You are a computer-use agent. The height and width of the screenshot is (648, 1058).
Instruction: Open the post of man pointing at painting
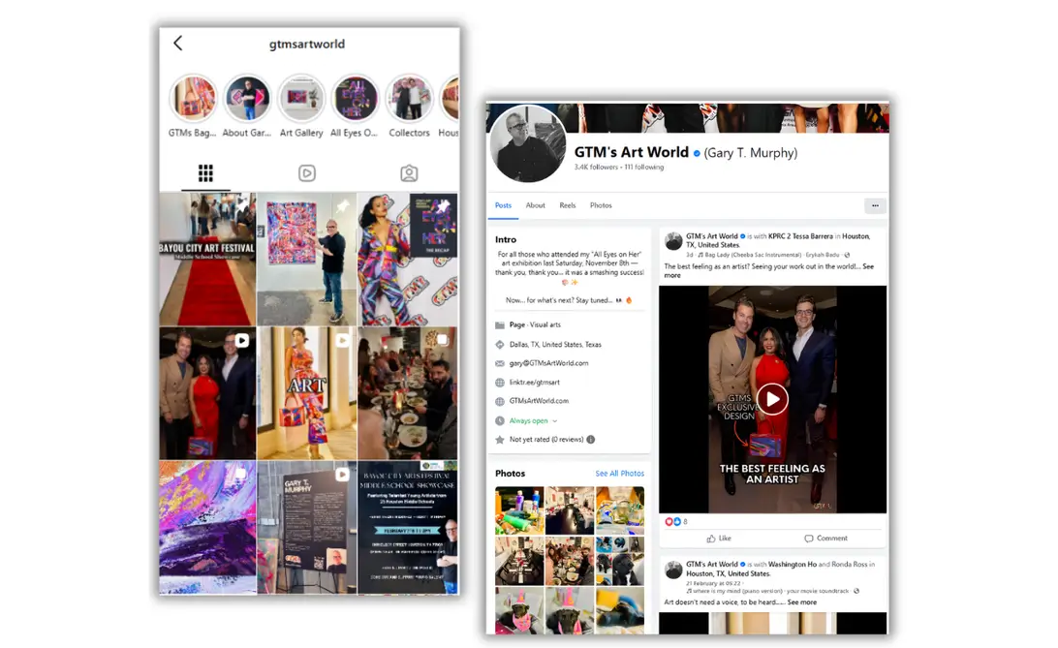point(307,259)
